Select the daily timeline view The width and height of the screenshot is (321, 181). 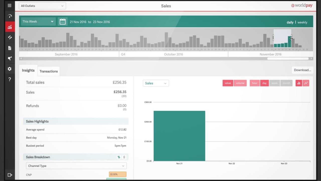(x=290, y=22)
